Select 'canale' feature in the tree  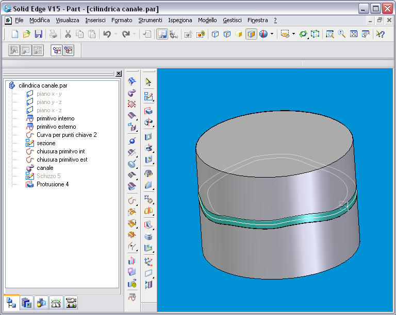coord(45,168)
